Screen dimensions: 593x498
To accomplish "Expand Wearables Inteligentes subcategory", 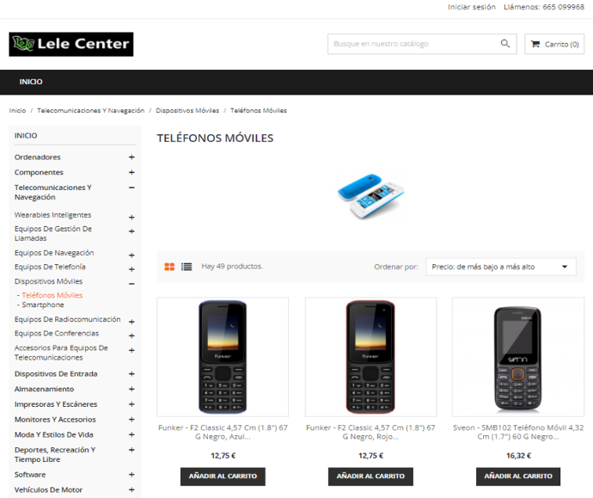I will click(x=131, y=218).
